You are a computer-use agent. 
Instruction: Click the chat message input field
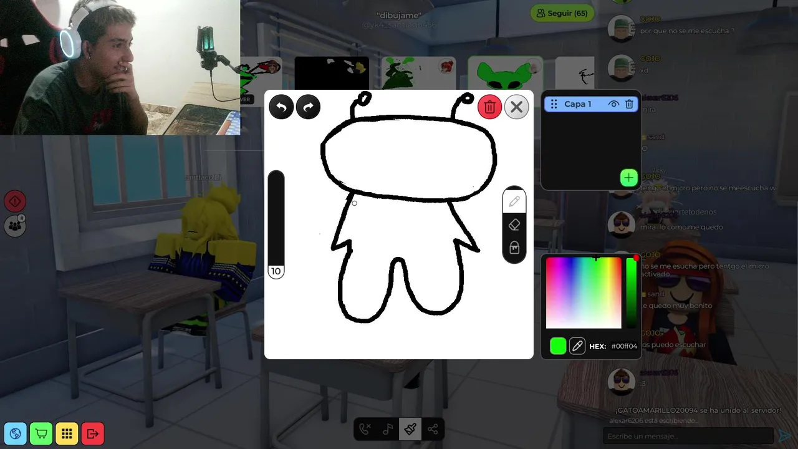click(x=688, y=437)
